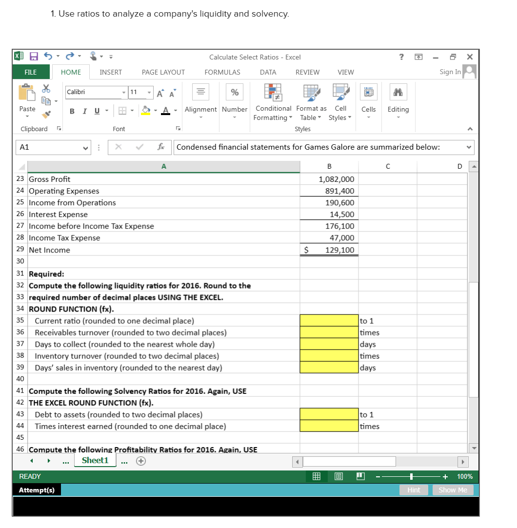Switch to the INSERT tab
Screen dimensions: 517x528
[x=111, y=72]
